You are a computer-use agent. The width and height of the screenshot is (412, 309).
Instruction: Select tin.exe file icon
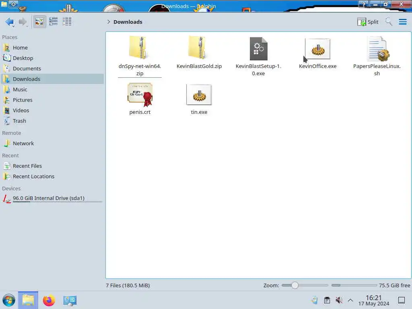199,95
